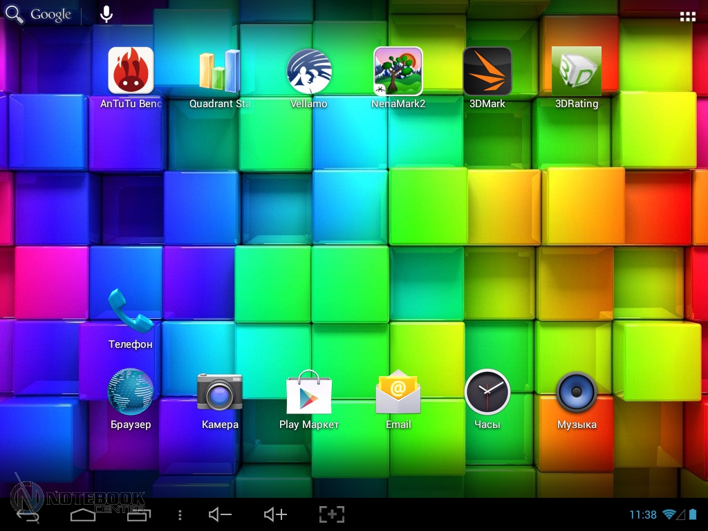Open the AnTuTu Benchmark app
The width and height of the screenshot is (708, 531).
(131, 71)
